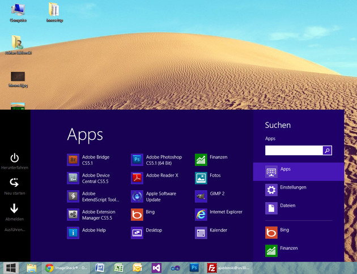Image resolution: width=357 pixels, height=274 pixels.
Task: Launch GIMP 2 icon
Action: pyautogui.click(x=201, y=196)
